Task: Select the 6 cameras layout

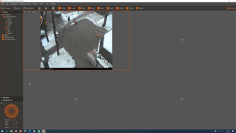Action: tap(82, 8)
